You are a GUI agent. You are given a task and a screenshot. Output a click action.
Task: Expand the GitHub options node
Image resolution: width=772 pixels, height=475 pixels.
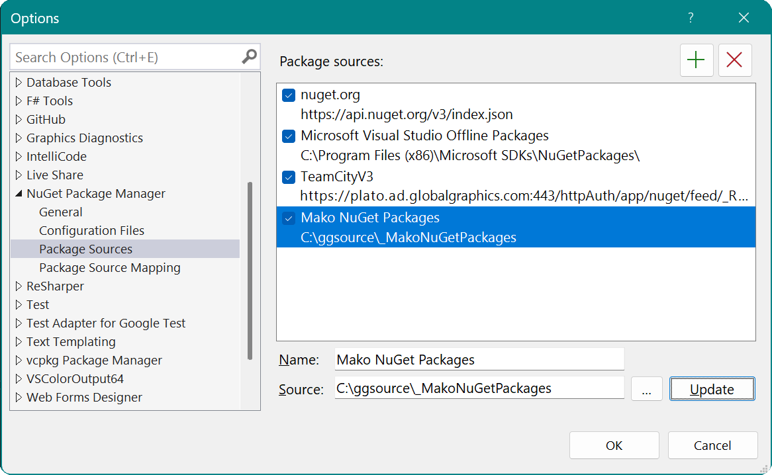click(19, 120)
